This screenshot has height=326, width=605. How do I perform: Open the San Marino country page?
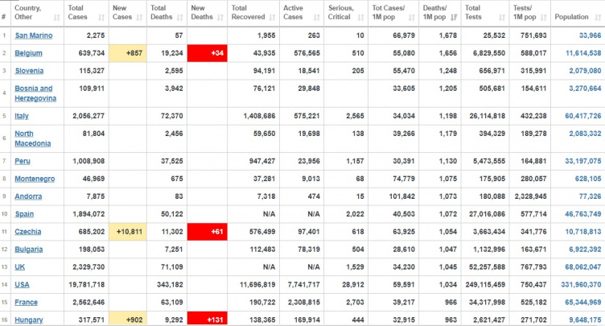[x=34, y=35]
